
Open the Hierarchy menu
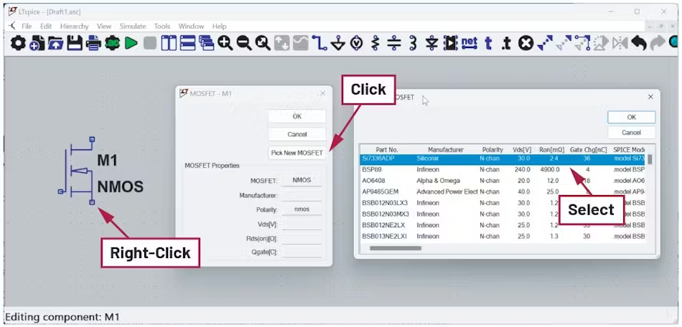(75, 26)
